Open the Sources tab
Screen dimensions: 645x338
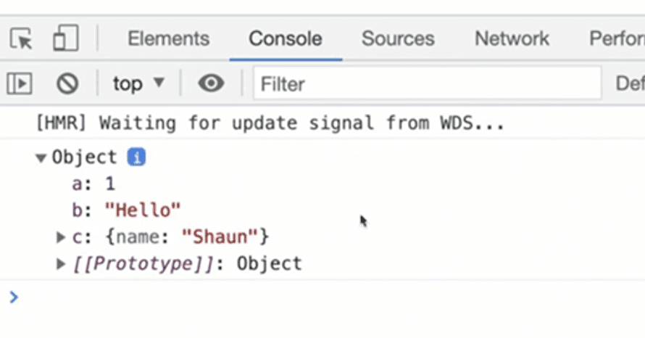pyautogui.click(x=398, y=38)
